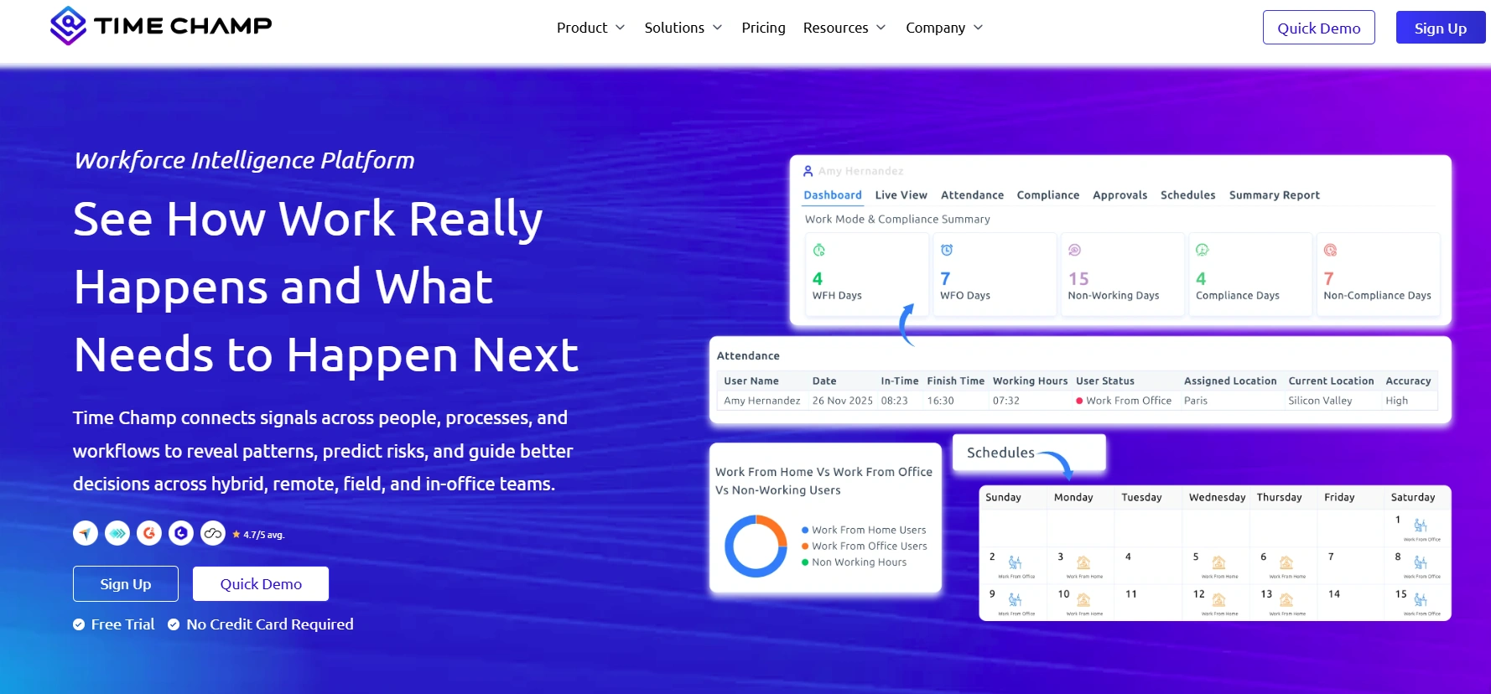Open the G2 review badge
This screenshot has width=1491, height=694.
149,533
